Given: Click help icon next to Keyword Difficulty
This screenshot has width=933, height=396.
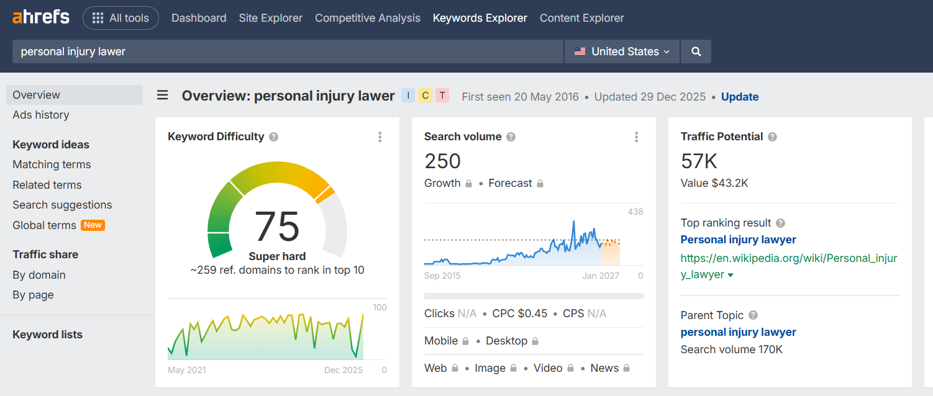Looking at the screenshot, I should pyautogui.click(x=273, y=137).
